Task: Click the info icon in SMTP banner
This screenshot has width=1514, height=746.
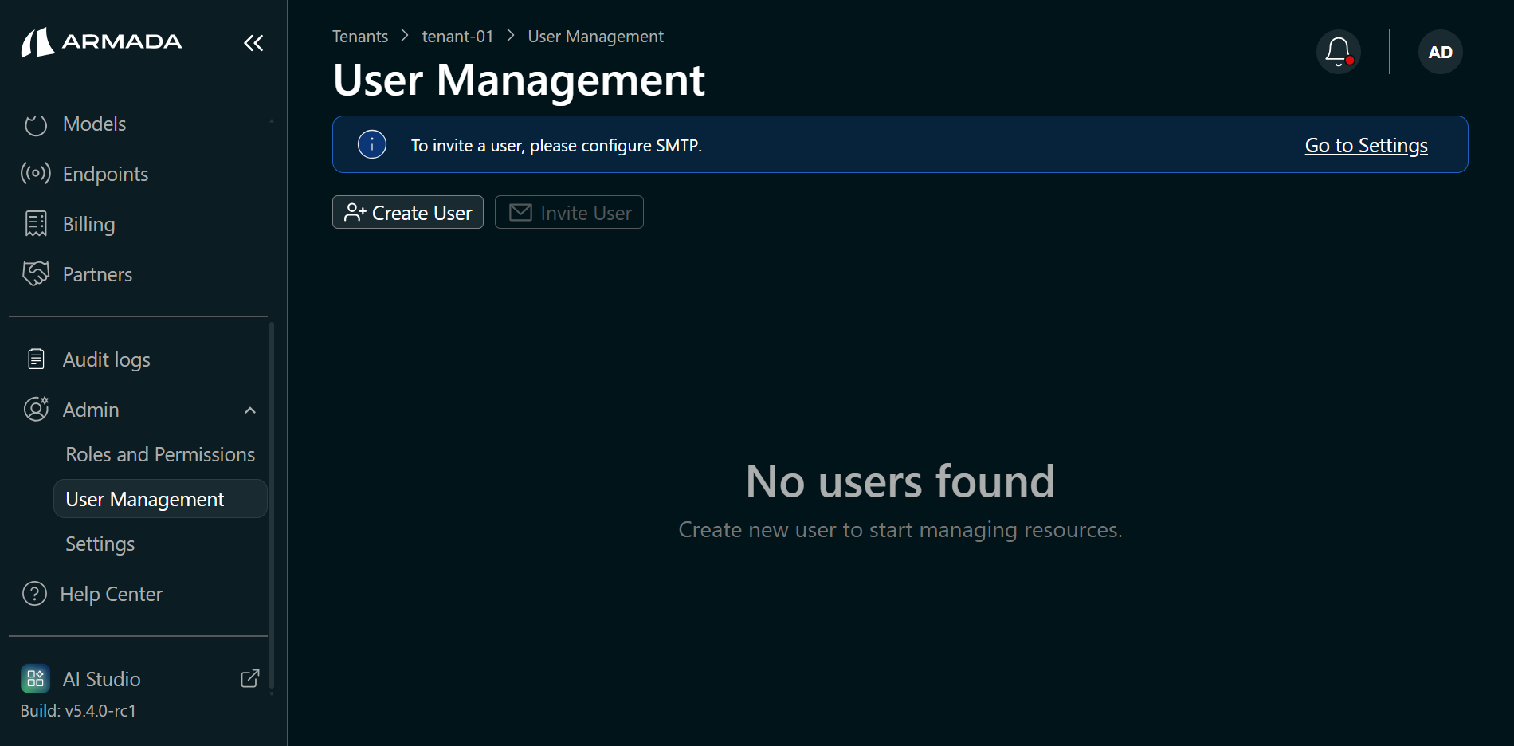Action: point(372,144)
